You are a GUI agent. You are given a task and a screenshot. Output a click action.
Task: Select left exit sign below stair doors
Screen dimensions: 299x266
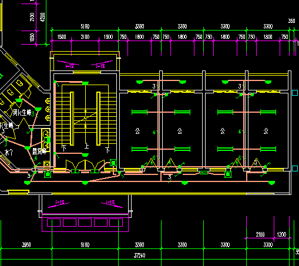click(75, 171)
